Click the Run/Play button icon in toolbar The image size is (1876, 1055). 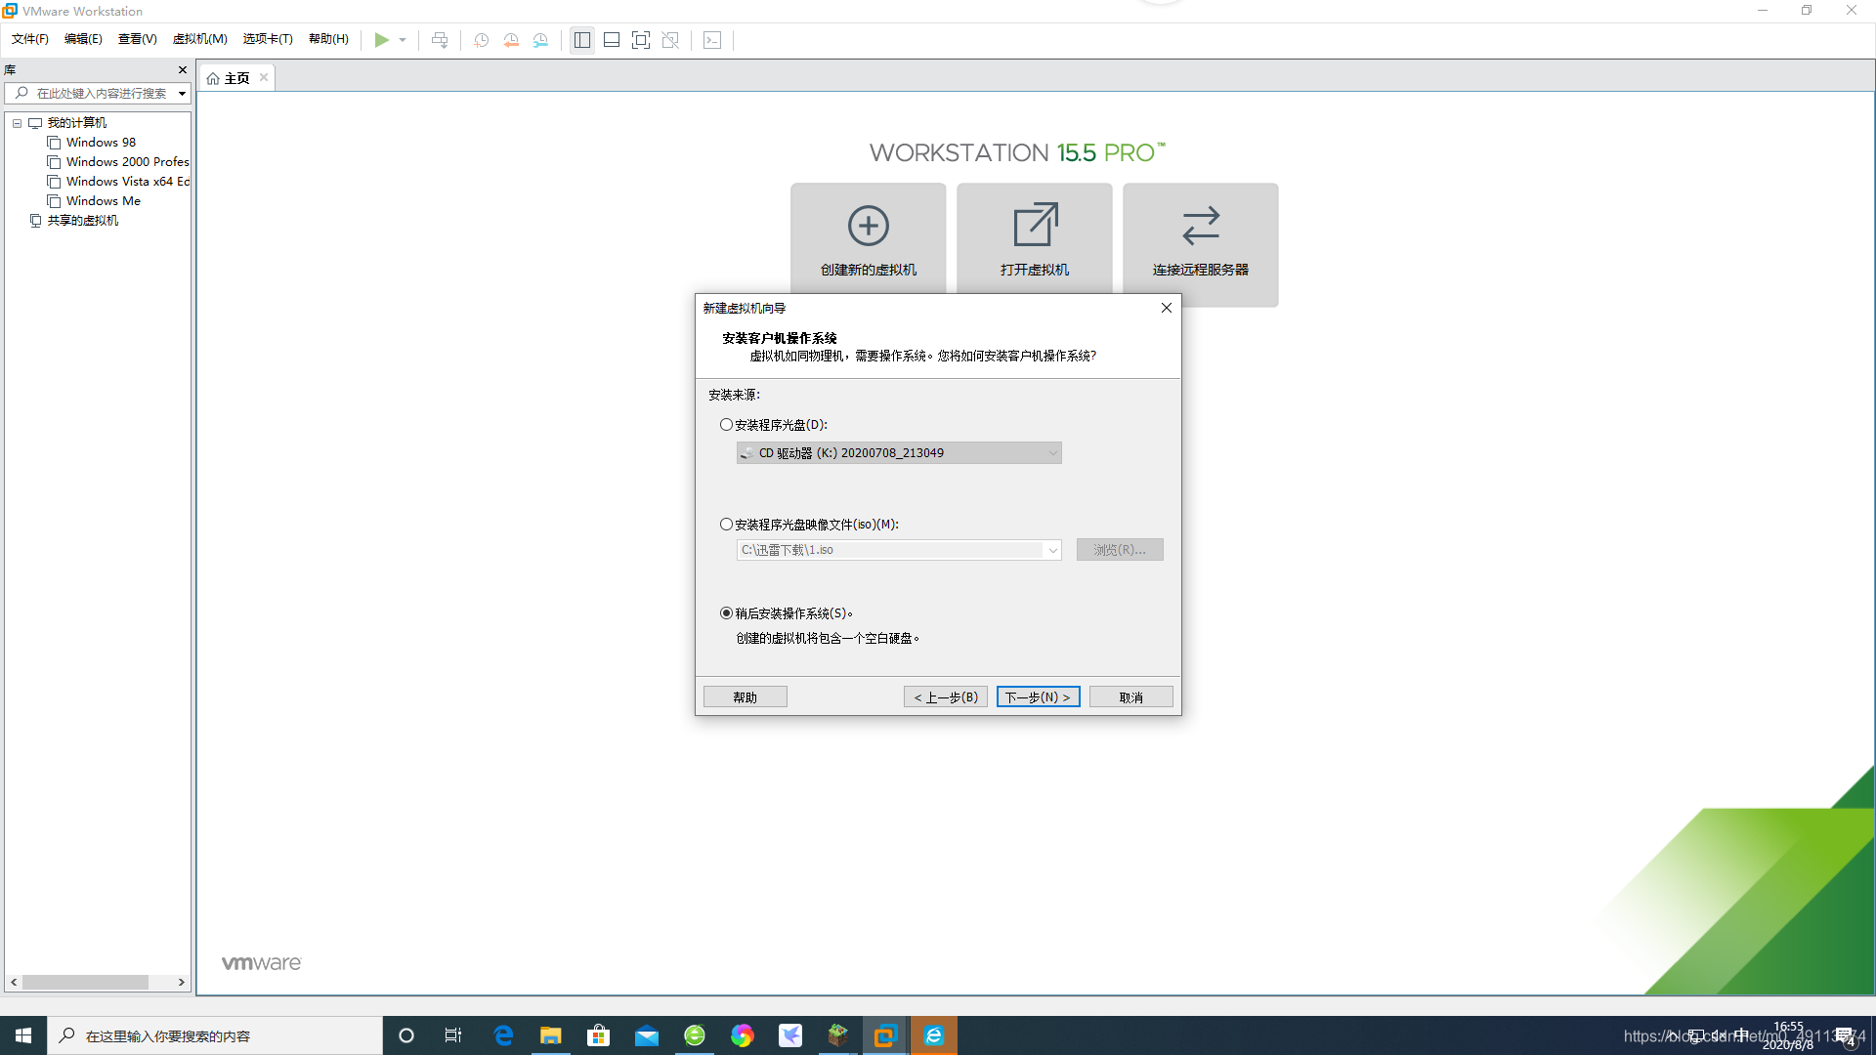tap(380, 40)
